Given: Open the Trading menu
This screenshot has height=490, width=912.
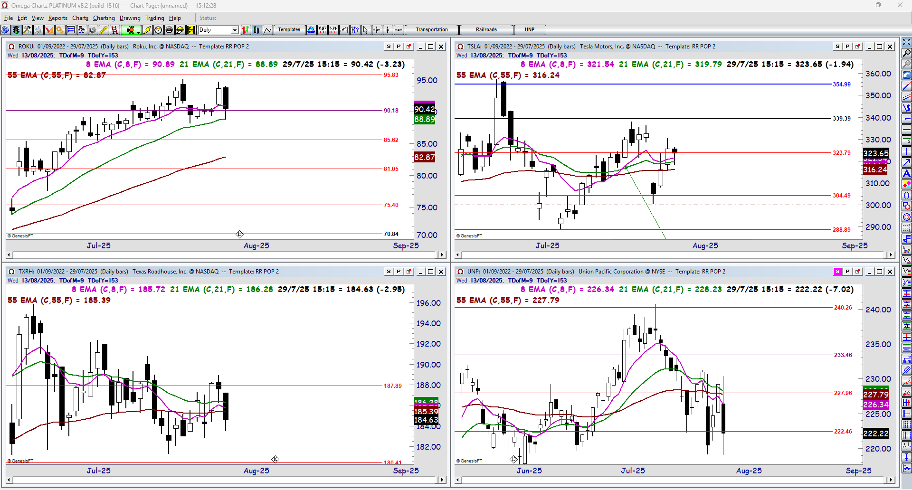Looking at the screenshot, I should click(x=155, y=18).
